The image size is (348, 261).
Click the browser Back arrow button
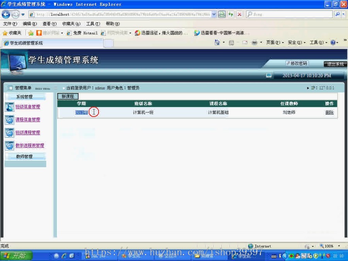pos(6,14)
